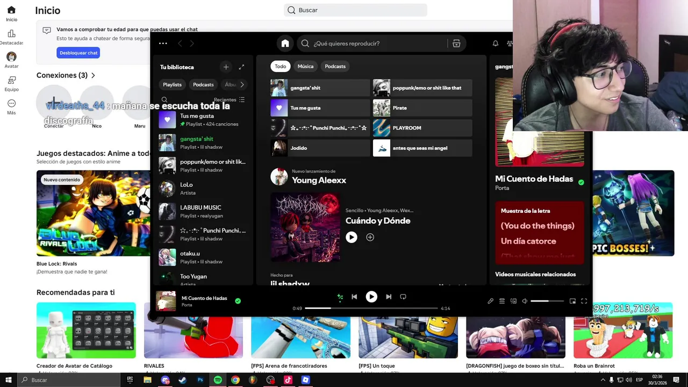Viewport: 688px width, 387px height.
Task: Open antes que seas mi angel tile
Action: (422, 148)
